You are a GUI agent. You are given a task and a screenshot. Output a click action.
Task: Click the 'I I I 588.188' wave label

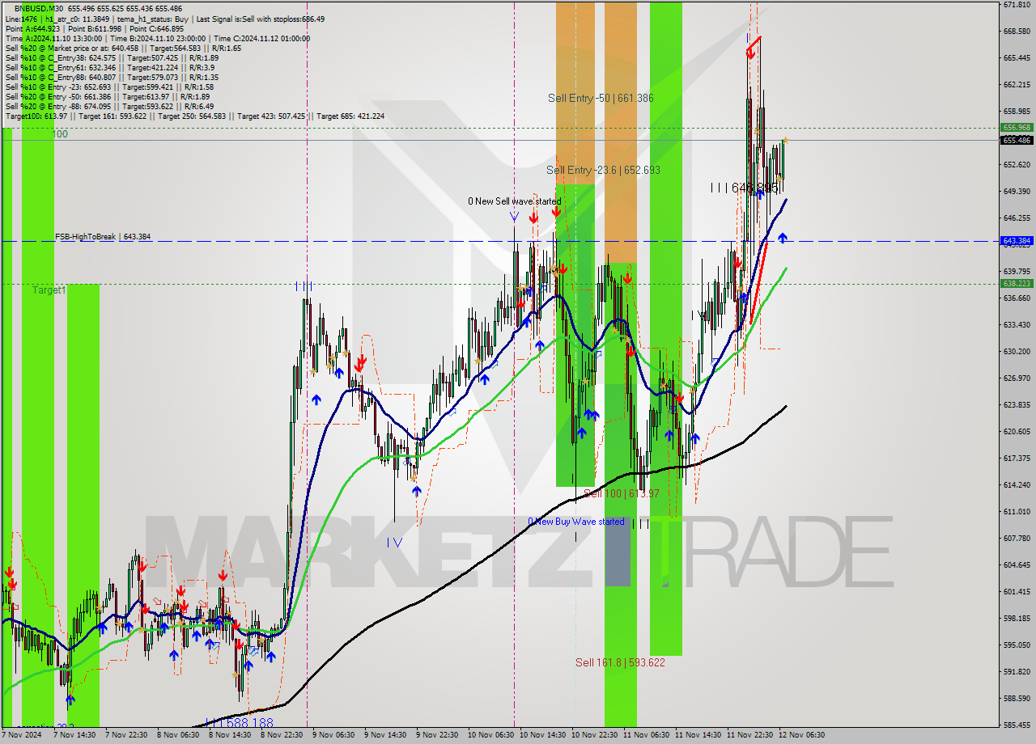point(240,723)
